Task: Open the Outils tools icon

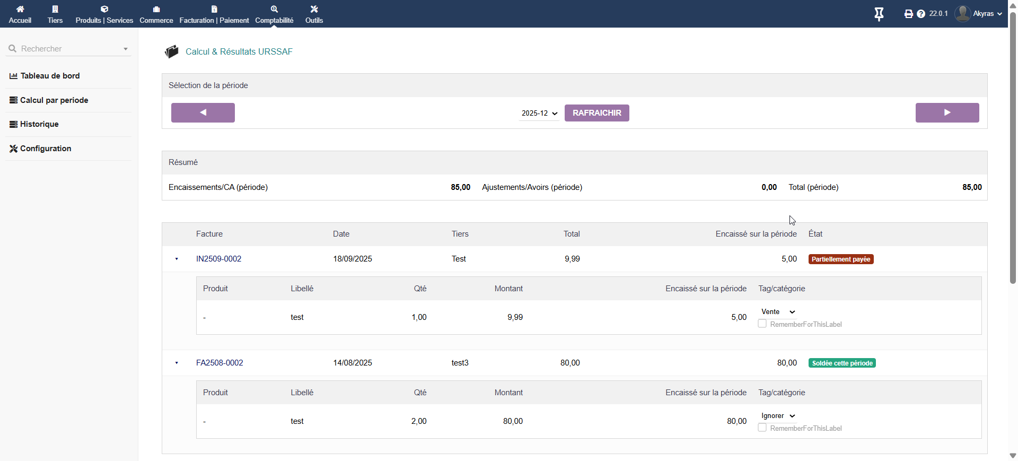Action: point(314,9)
